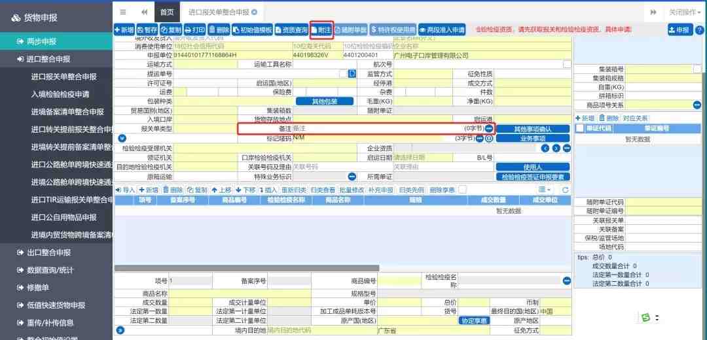Screen dimensions: 707x340
Task: Open 进境备案清单整合申报 in the sidebar
Action: pyautogui.click(x=67, y=112)
